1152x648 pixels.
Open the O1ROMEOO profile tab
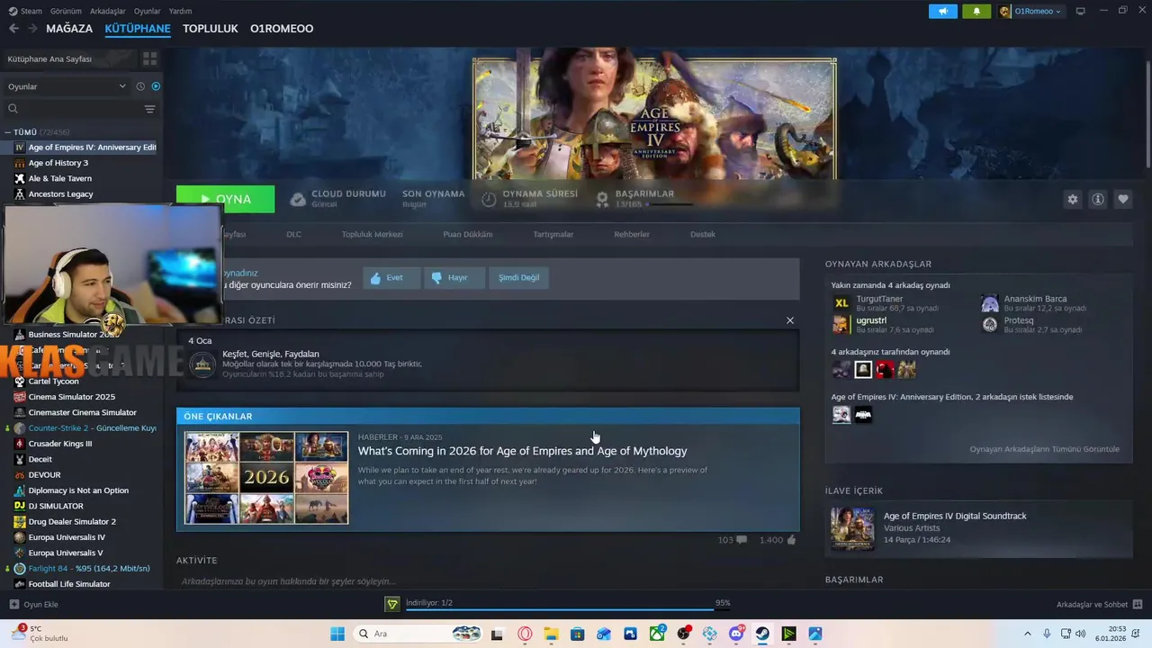(282, 29)
